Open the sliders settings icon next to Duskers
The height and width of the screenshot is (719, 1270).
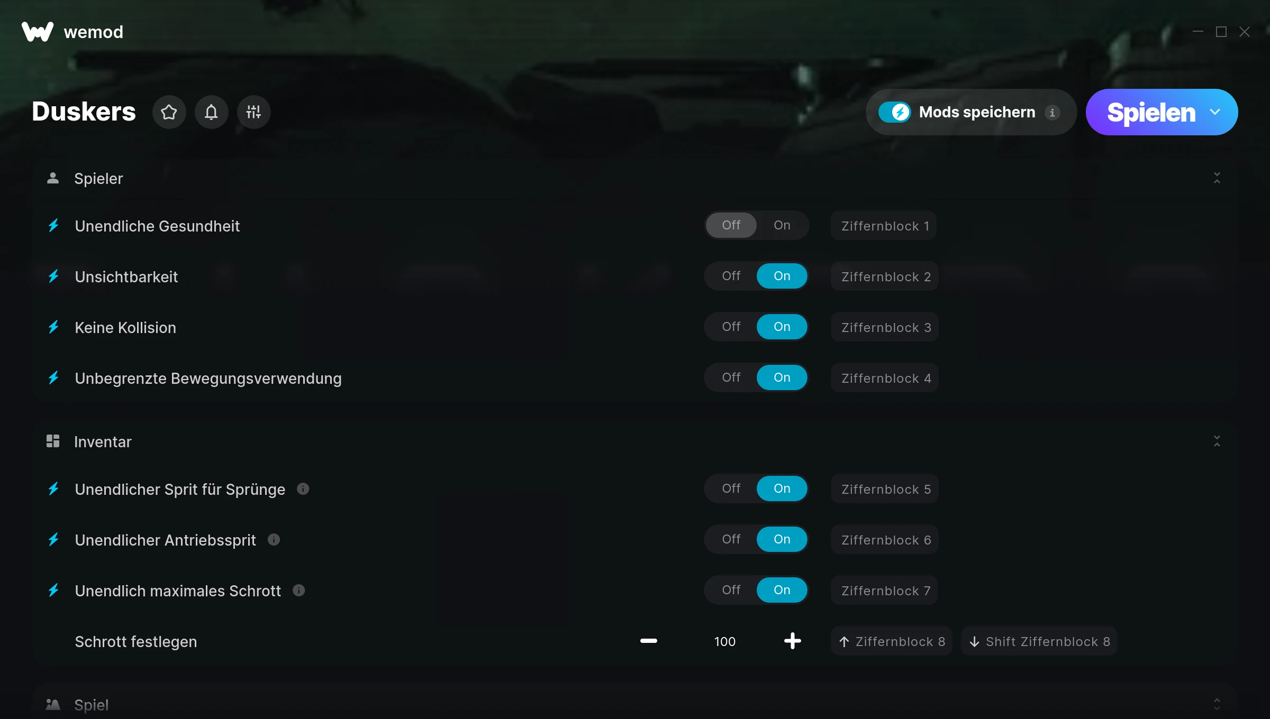253,112
